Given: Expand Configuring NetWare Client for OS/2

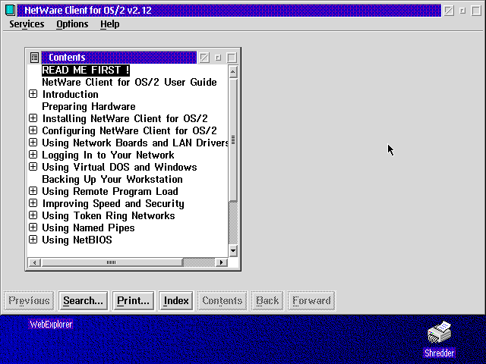Looking at the screenshot, I should click(33, 130).
